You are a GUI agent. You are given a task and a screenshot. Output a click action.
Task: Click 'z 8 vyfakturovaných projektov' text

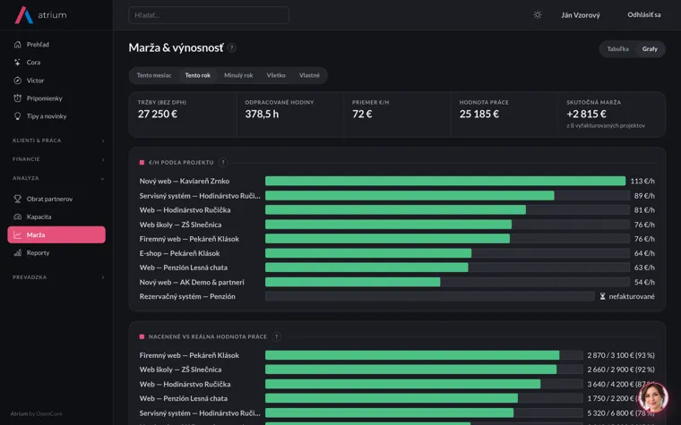coord(606,126)
